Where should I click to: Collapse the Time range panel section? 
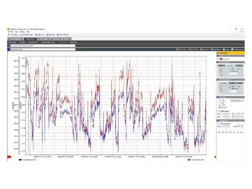tap(218, 97)
